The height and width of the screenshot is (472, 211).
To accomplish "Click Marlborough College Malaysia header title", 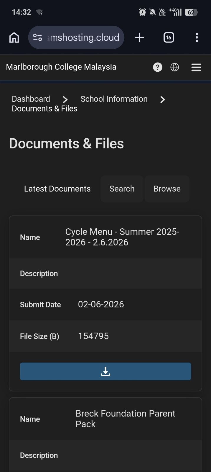I will (61, 67).
